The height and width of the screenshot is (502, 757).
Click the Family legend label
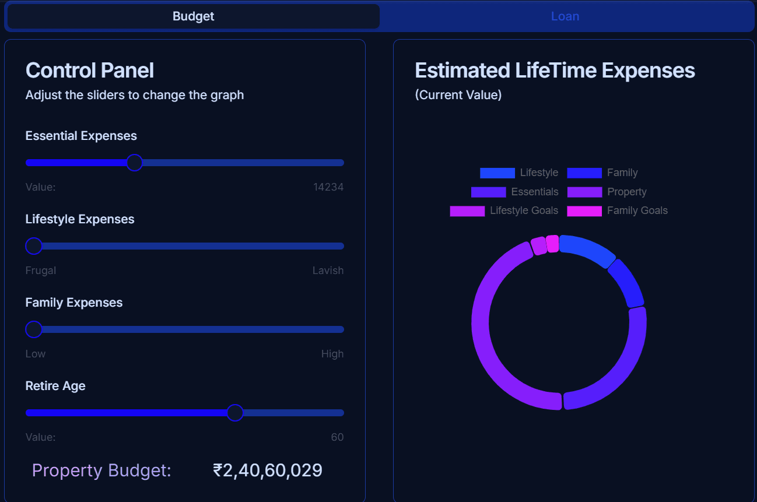tap(622, 173)
